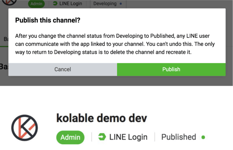The width and height of the screenshot is (233, 150).
Task: Open the LINE Login label in lower header
Action: pyautogui.click(x=129, y=137)
